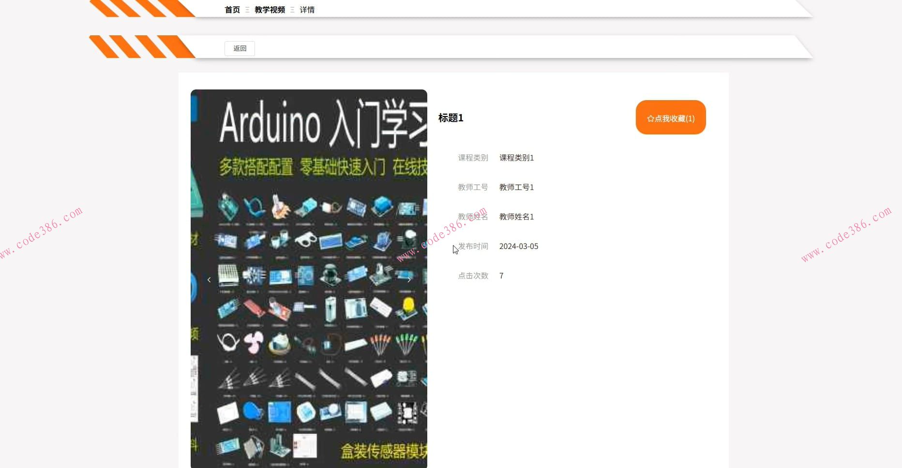This screenshot has width=902, height=468.
Task: Click the right carousel arrow on the image
Action: (409, 279)
